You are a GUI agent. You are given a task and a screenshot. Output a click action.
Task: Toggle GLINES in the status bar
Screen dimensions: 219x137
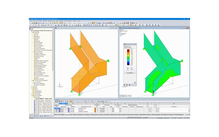coord(144,118)
